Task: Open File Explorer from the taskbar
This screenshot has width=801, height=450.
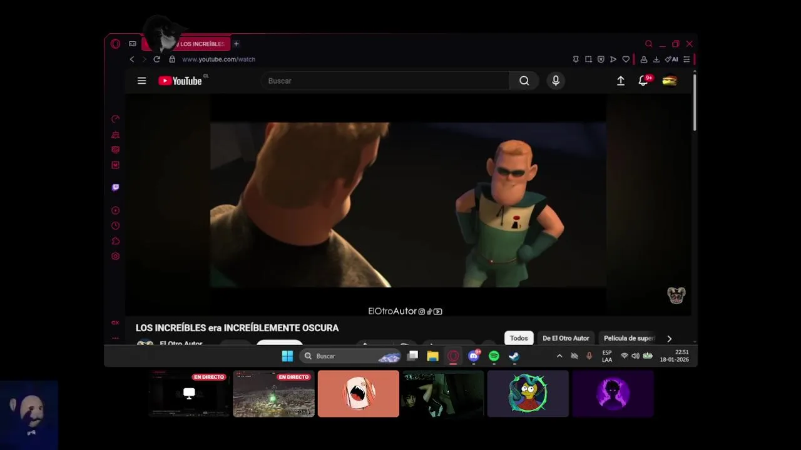Action: tap(432, 356)
